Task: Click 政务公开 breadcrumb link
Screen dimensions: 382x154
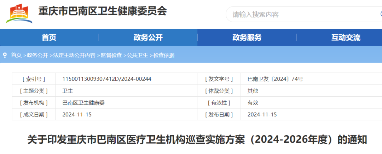Action: 37,55
